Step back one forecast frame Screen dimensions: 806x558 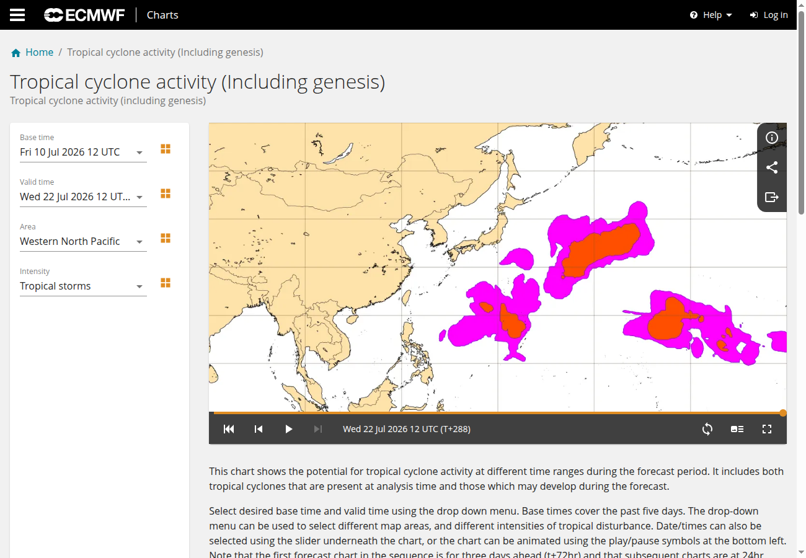coord(259,429)
